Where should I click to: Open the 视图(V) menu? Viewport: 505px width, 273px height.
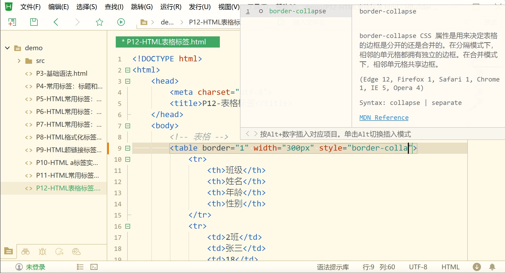[x=229, y=7]
